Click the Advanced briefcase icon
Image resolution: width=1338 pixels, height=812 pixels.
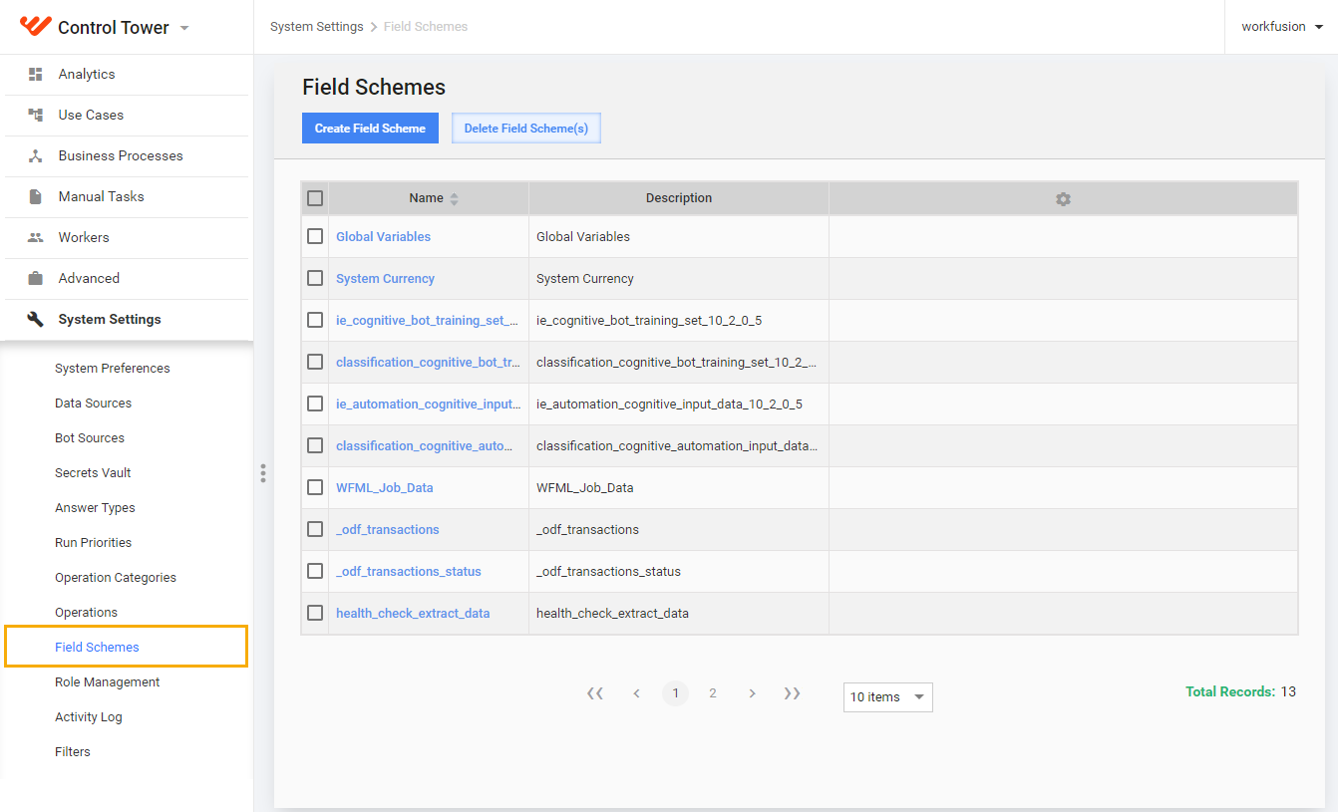[x=36, y=279]
